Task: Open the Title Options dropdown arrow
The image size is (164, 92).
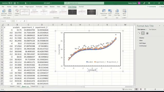Action: click(x=147, y=30)
